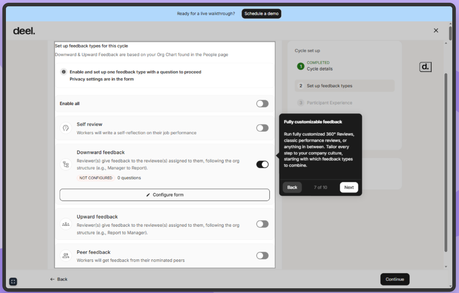Click the Self review head icon
This screenshot has height=293, width=459.
coord(66,128)
